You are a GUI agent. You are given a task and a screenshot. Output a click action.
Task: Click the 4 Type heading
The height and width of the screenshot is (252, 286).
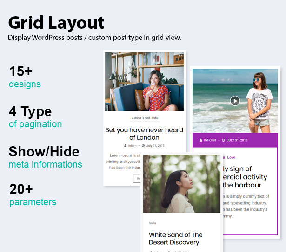pos(30,111)
